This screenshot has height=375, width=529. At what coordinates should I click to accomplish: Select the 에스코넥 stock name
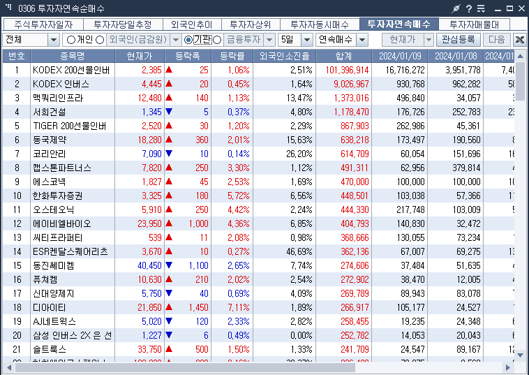click(50, 182)
